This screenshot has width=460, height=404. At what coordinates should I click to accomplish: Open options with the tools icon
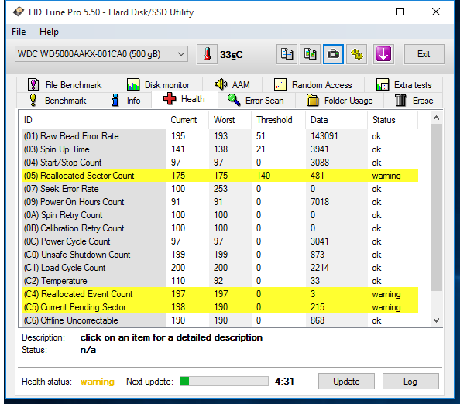click(x=356, y=54)
